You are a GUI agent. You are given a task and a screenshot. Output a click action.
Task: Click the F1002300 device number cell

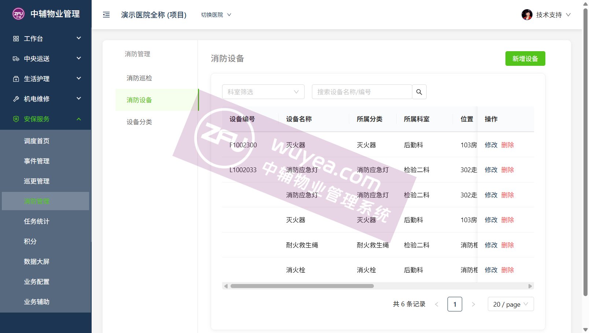[243, 145]
